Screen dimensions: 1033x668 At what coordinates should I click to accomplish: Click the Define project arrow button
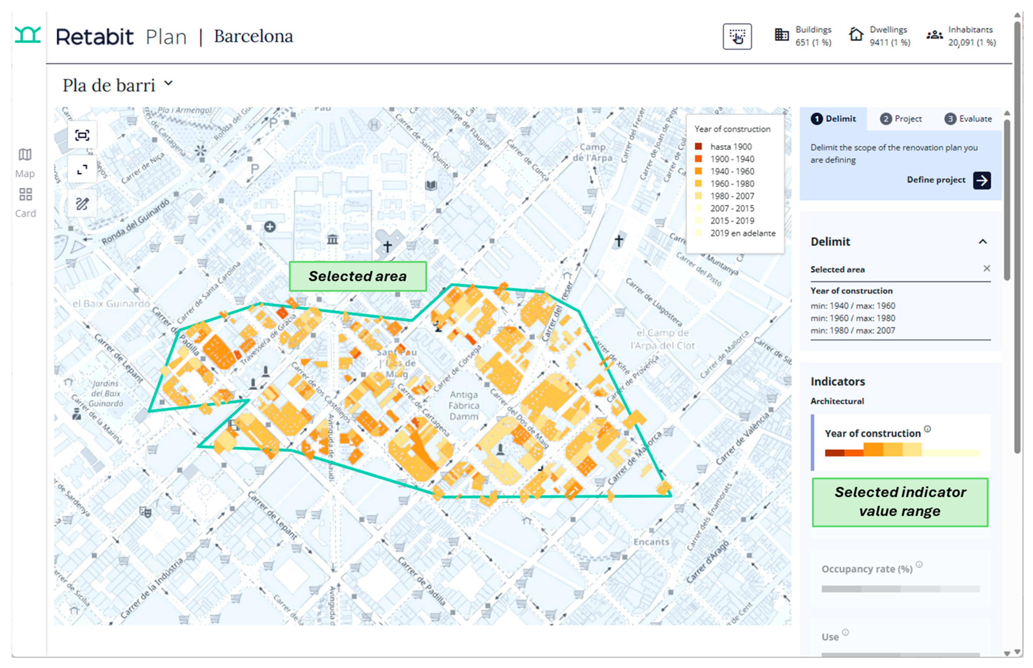(x=981, y=180)
